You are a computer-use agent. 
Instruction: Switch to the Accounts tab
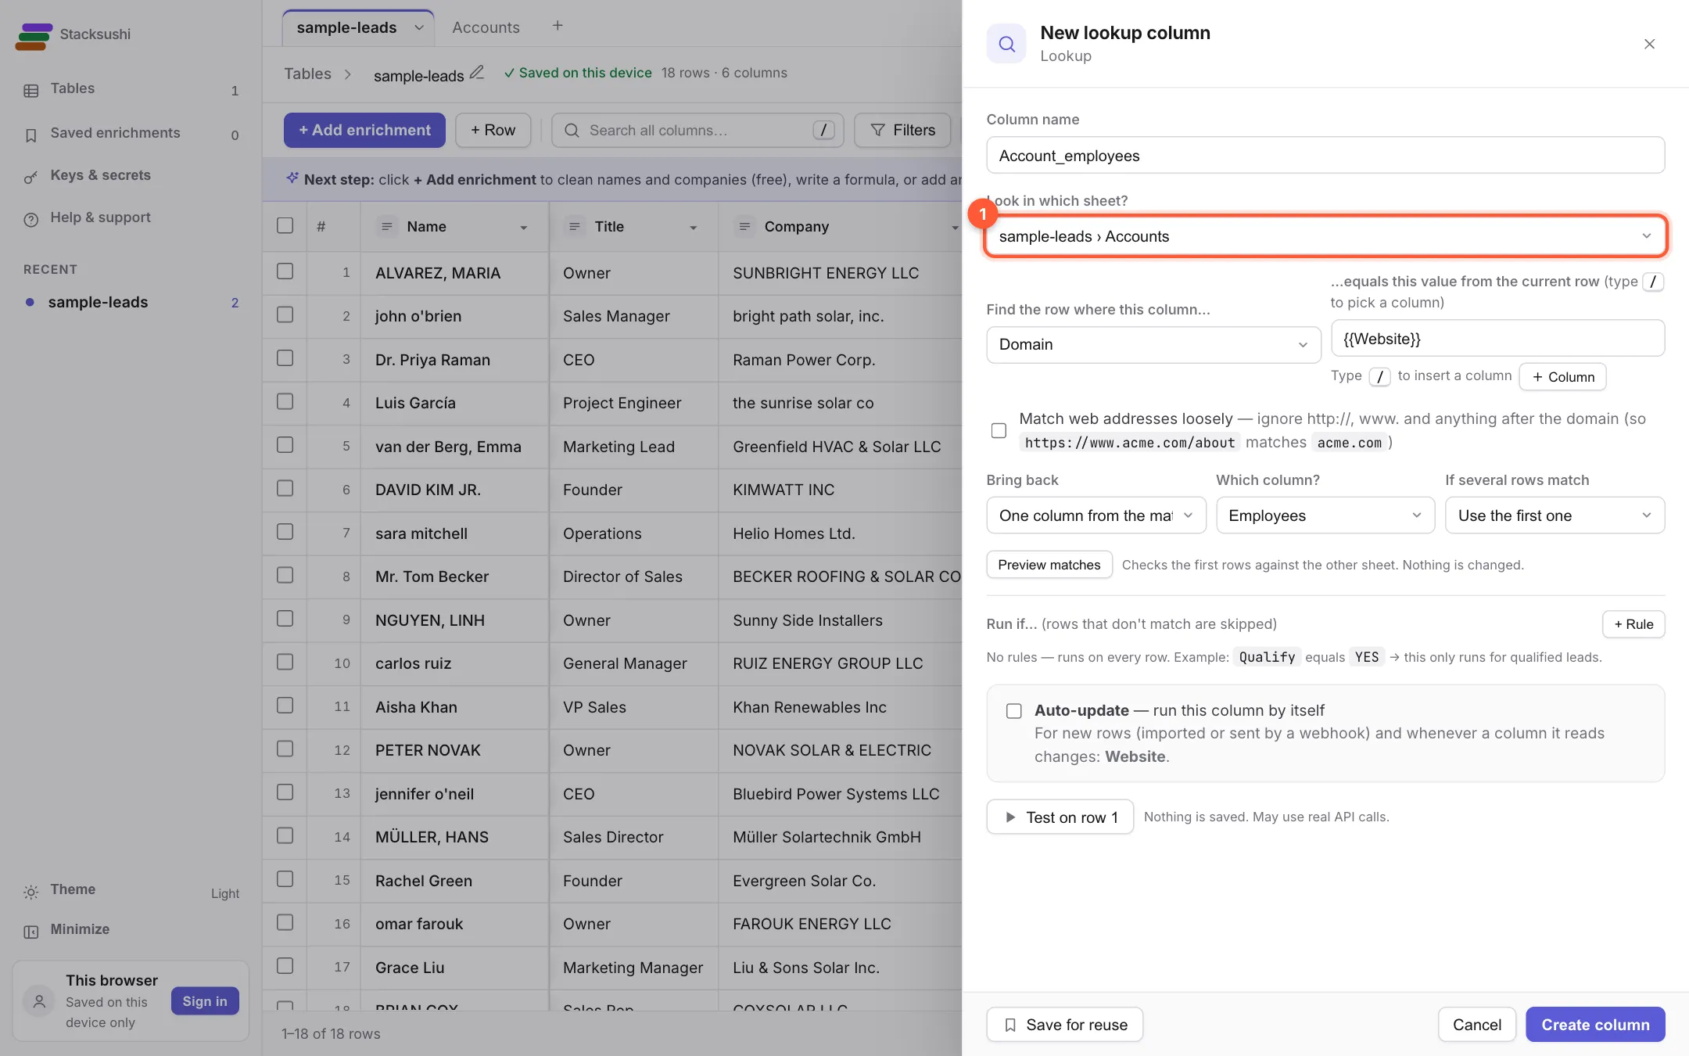pyautogui.click(x=486, y=27)
